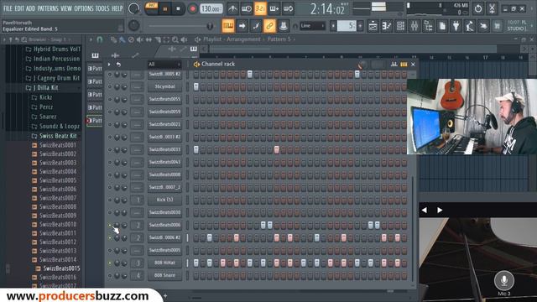Screen dimensions: 537x302
Task: Open the EDIT menu
Action: (x=19, y=8)
